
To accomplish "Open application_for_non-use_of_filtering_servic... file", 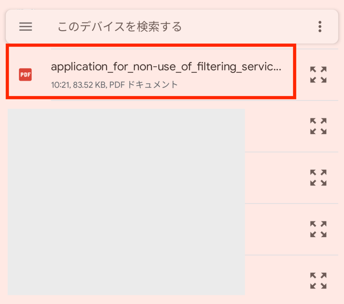I will coord(166,67).
